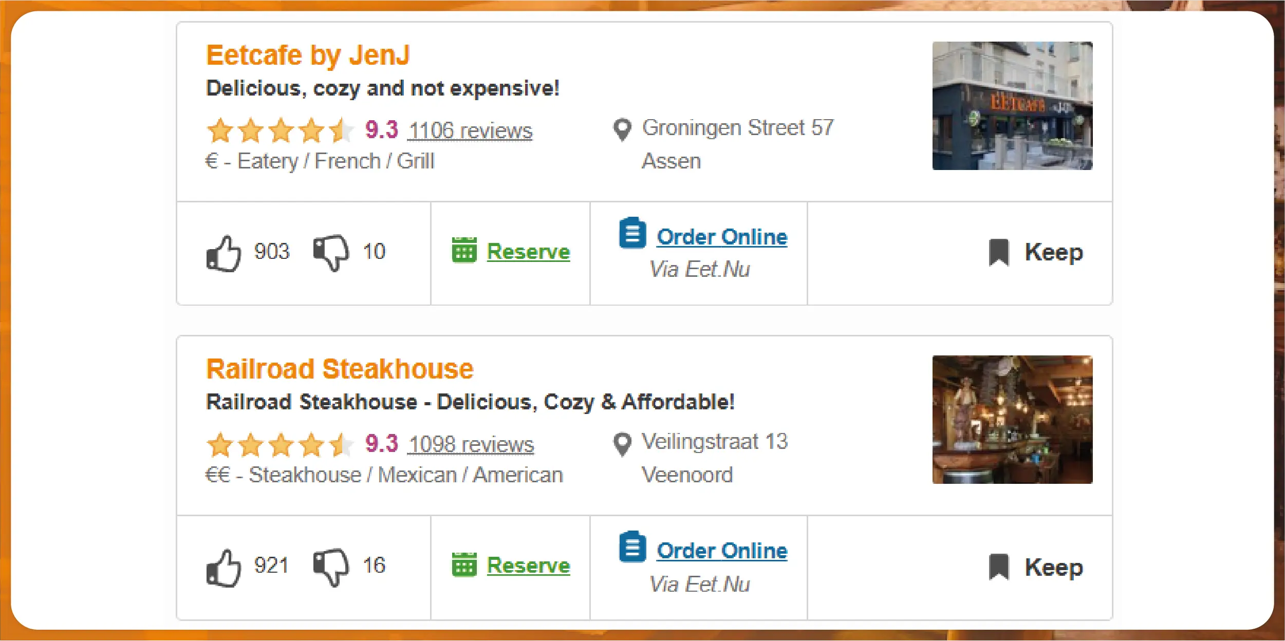1285x641 pixels.
Task: Click calendar icon in Eetcafe Reserve cell
Action: (x=464, y=250)
